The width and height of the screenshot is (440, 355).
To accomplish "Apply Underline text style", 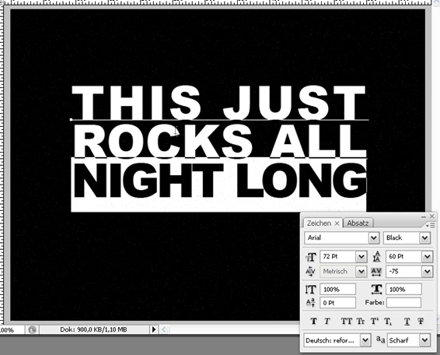I will click(407, 321).
